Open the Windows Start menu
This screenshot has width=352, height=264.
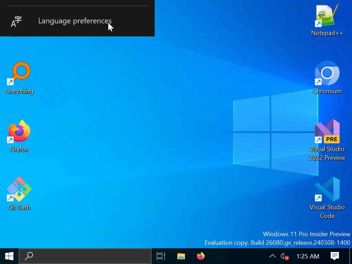[9, 256]
